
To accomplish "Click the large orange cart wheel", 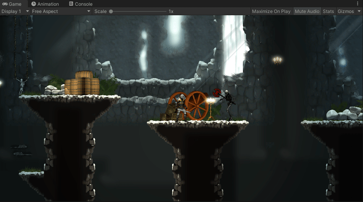I will (197, 106).
